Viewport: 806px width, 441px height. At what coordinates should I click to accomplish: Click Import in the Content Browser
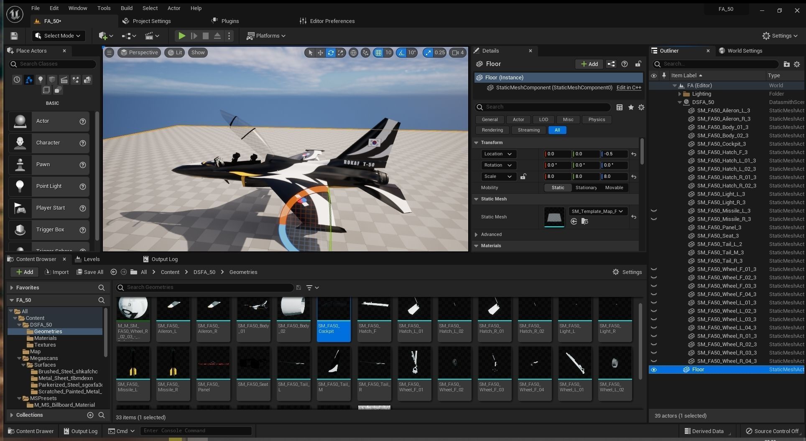[56, 272]
